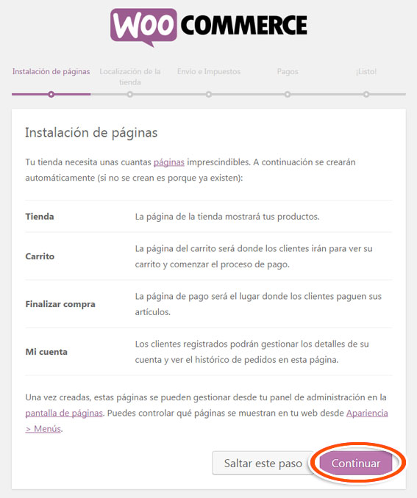Screen dimensions: 417x498
Task: Click the WooCommerce logo
Action: click(x=209, y=27)
